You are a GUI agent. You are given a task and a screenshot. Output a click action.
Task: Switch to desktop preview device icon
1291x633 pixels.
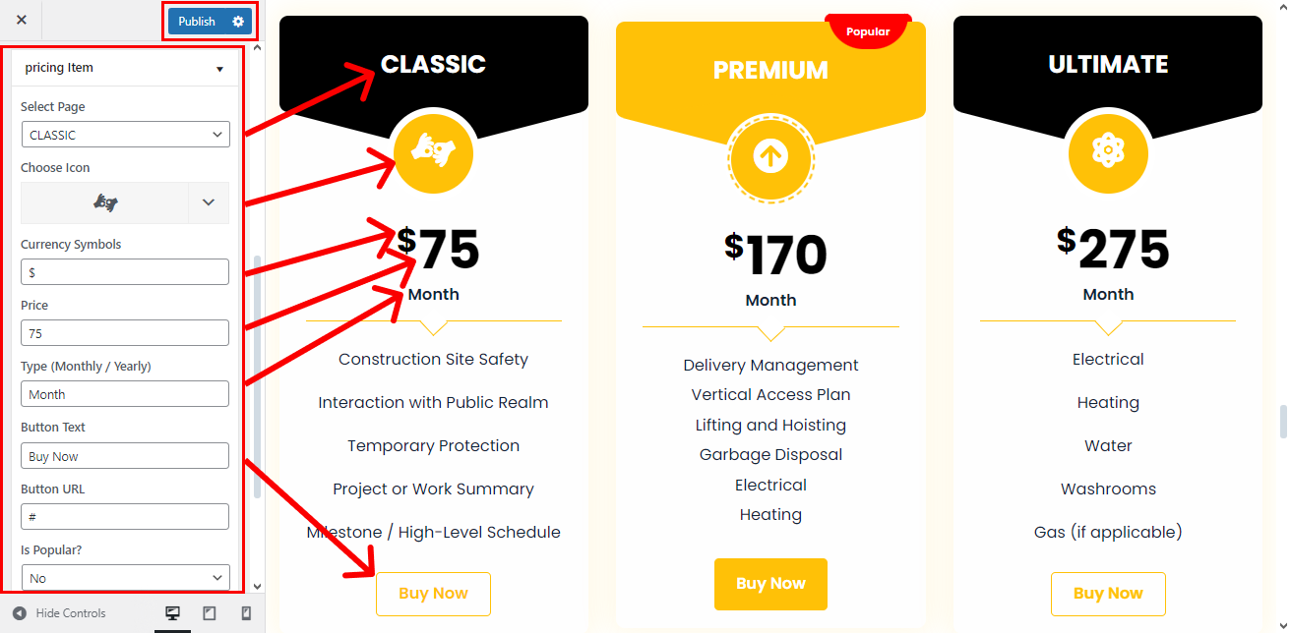click(173, 613)
